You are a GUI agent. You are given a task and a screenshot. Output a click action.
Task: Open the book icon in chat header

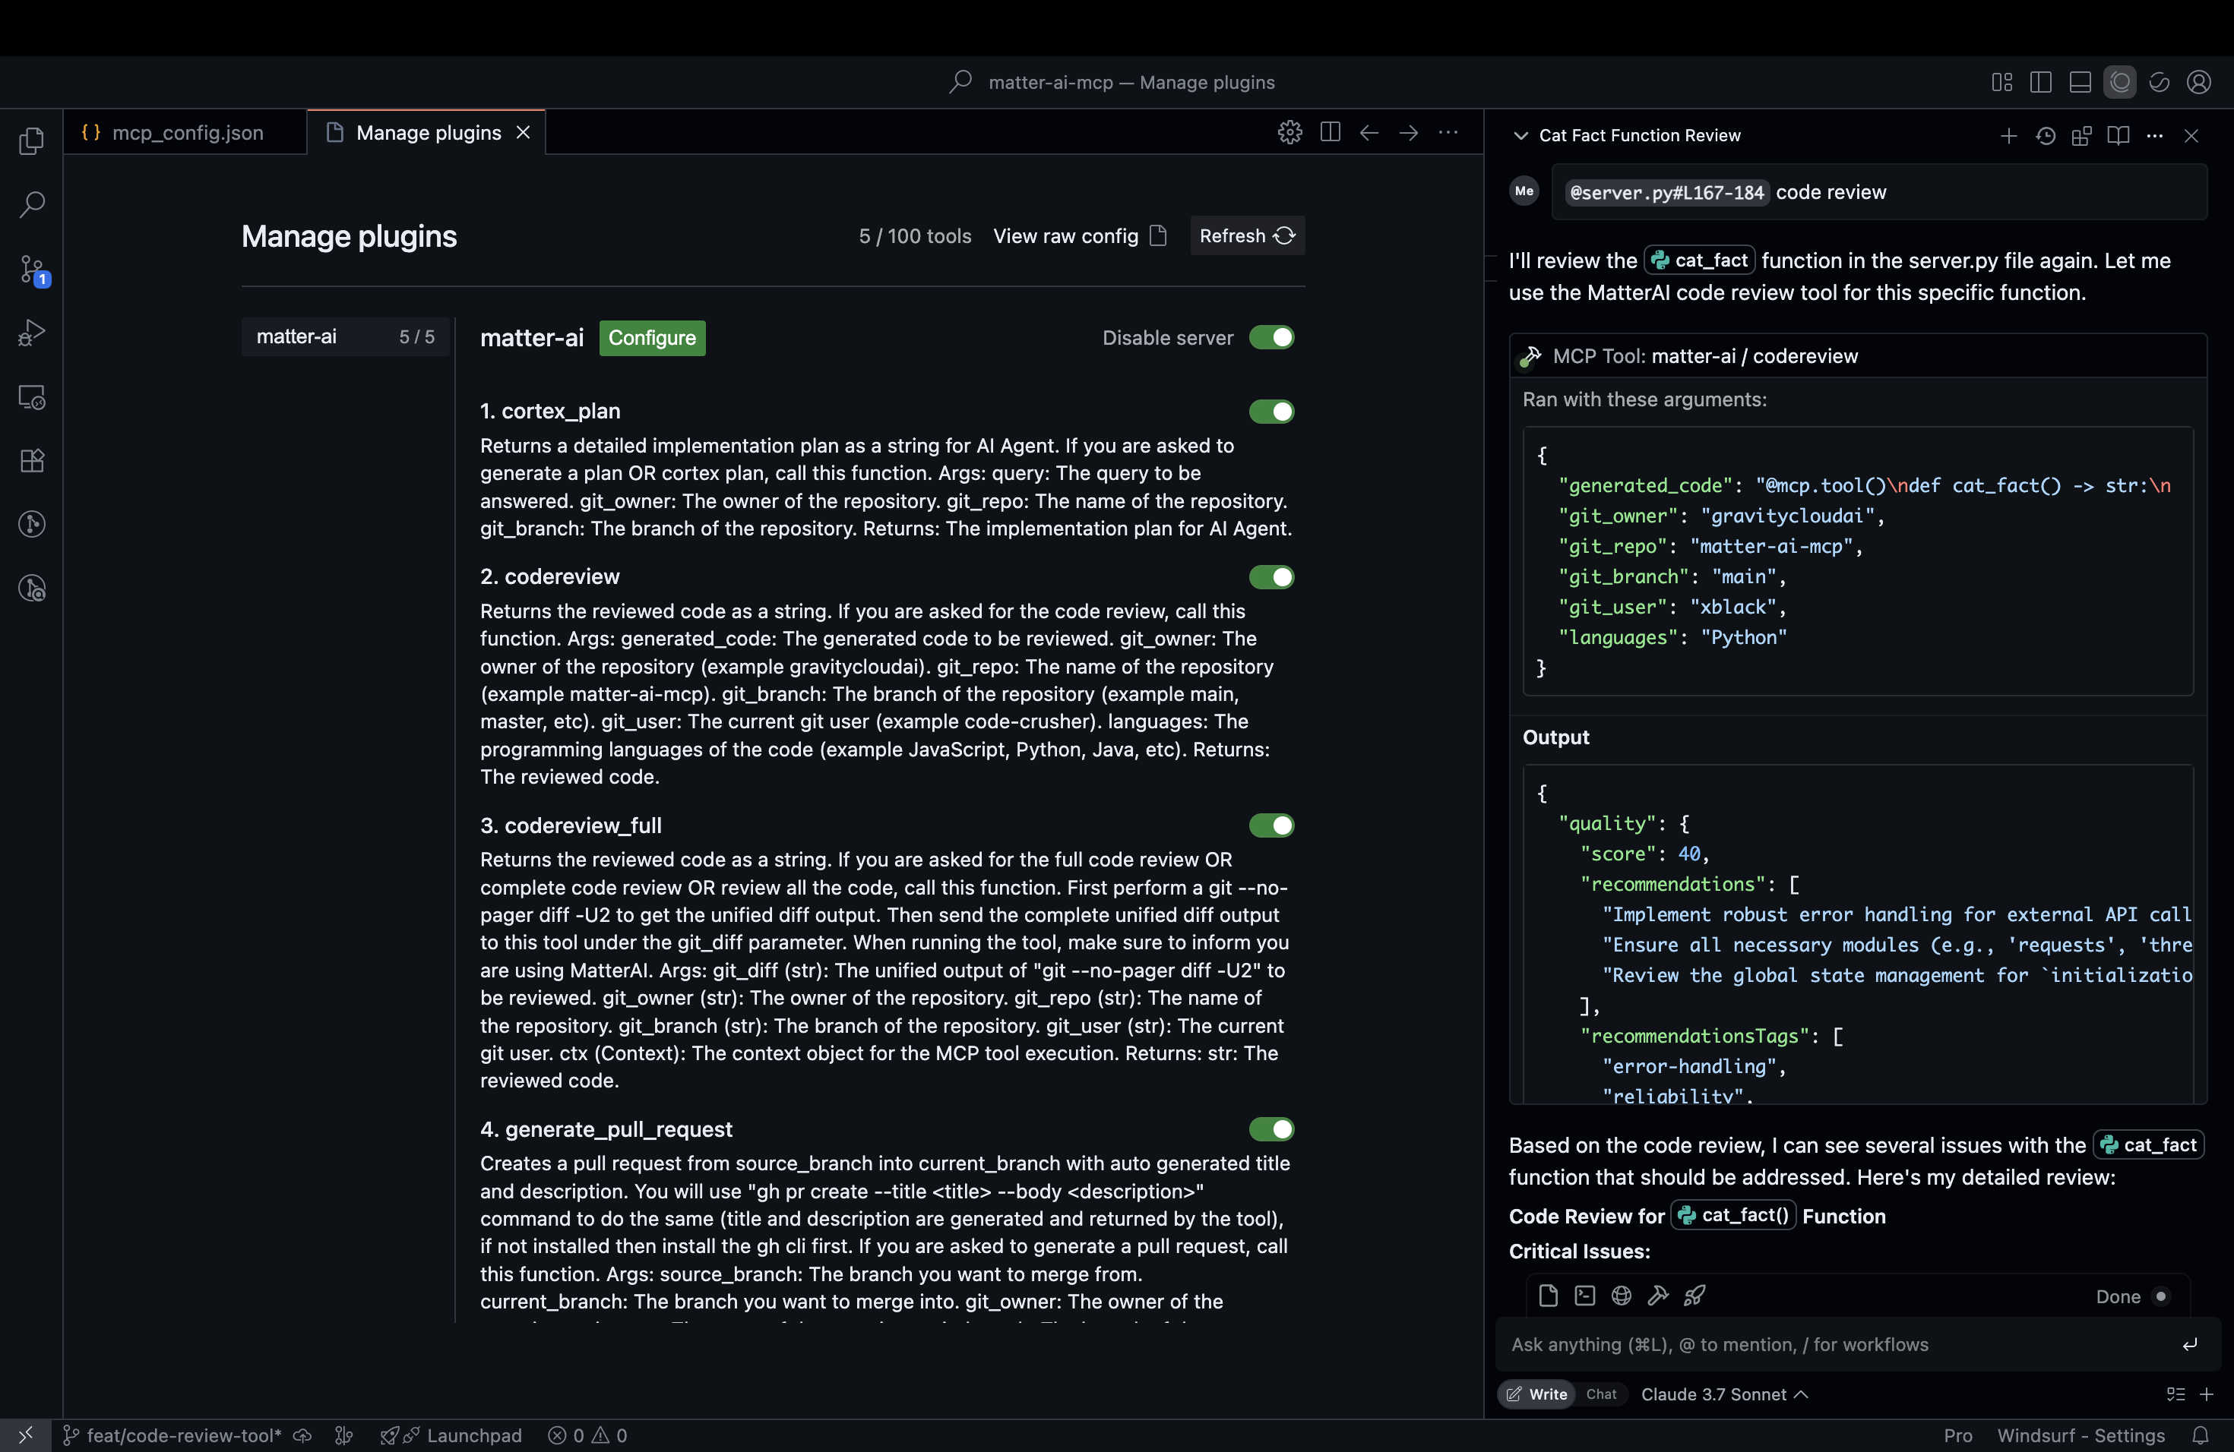2118,136
